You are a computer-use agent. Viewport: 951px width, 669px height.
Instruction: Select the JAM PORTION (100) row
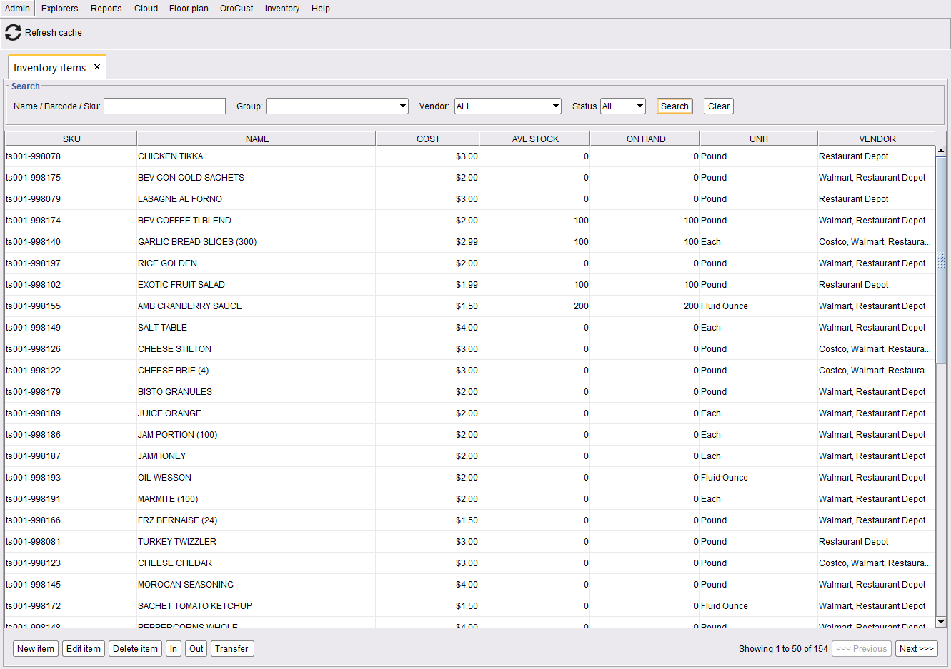tap(470, 435)
